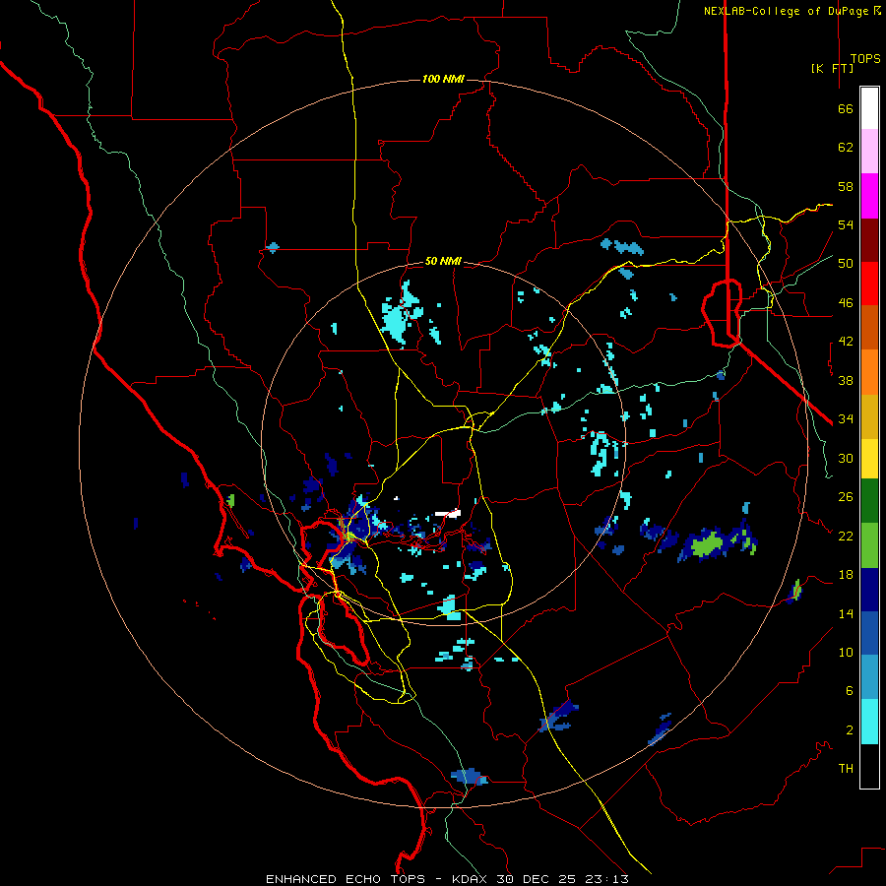Click the orange 42 K FT legend swatch
This screenshot has width=886, height=886.
tap(869, 372)
